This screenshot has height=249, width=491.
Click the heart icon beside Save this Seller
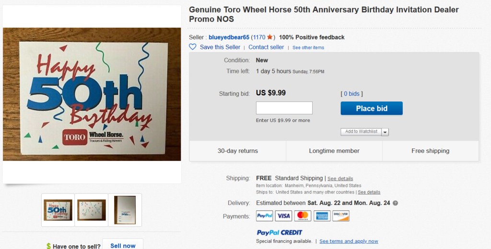[x=193, y=47]
